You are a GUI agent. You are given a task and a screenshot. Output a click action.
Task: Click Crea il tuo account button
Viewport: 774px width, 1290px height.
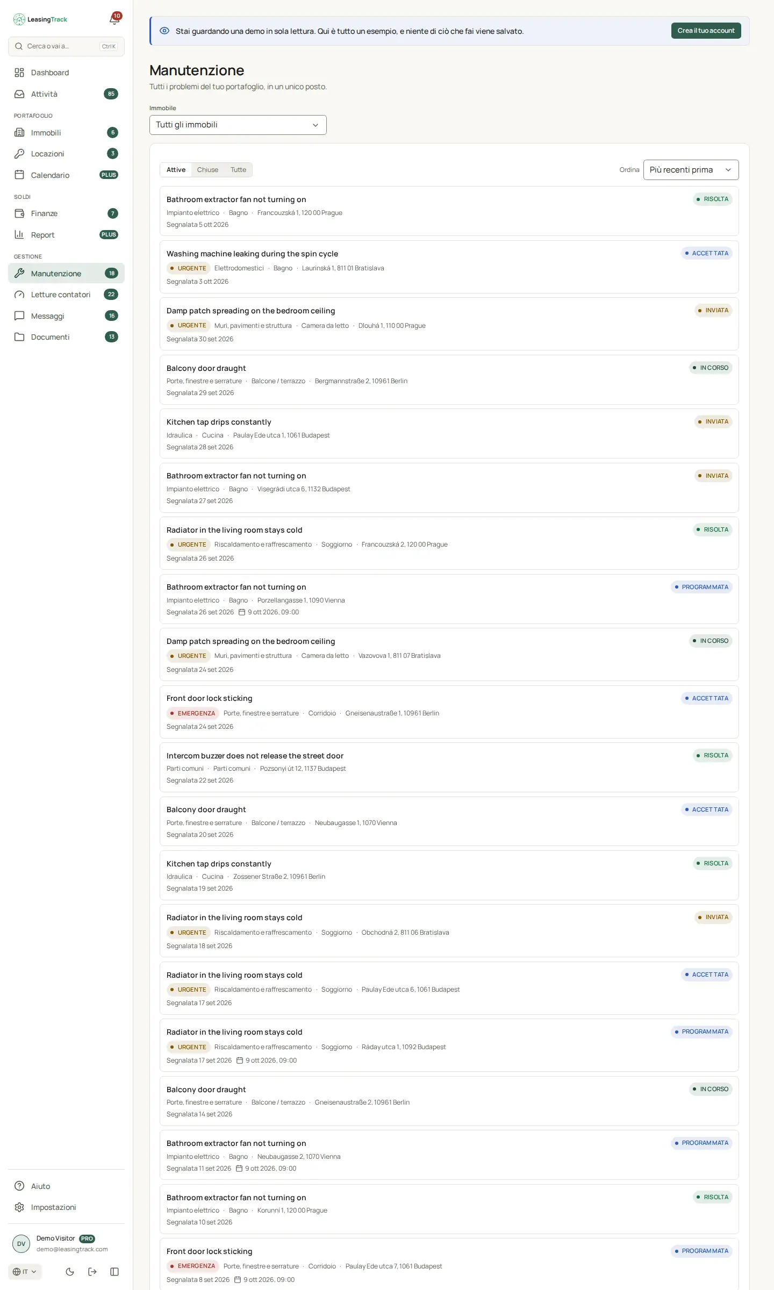point(706,31)
